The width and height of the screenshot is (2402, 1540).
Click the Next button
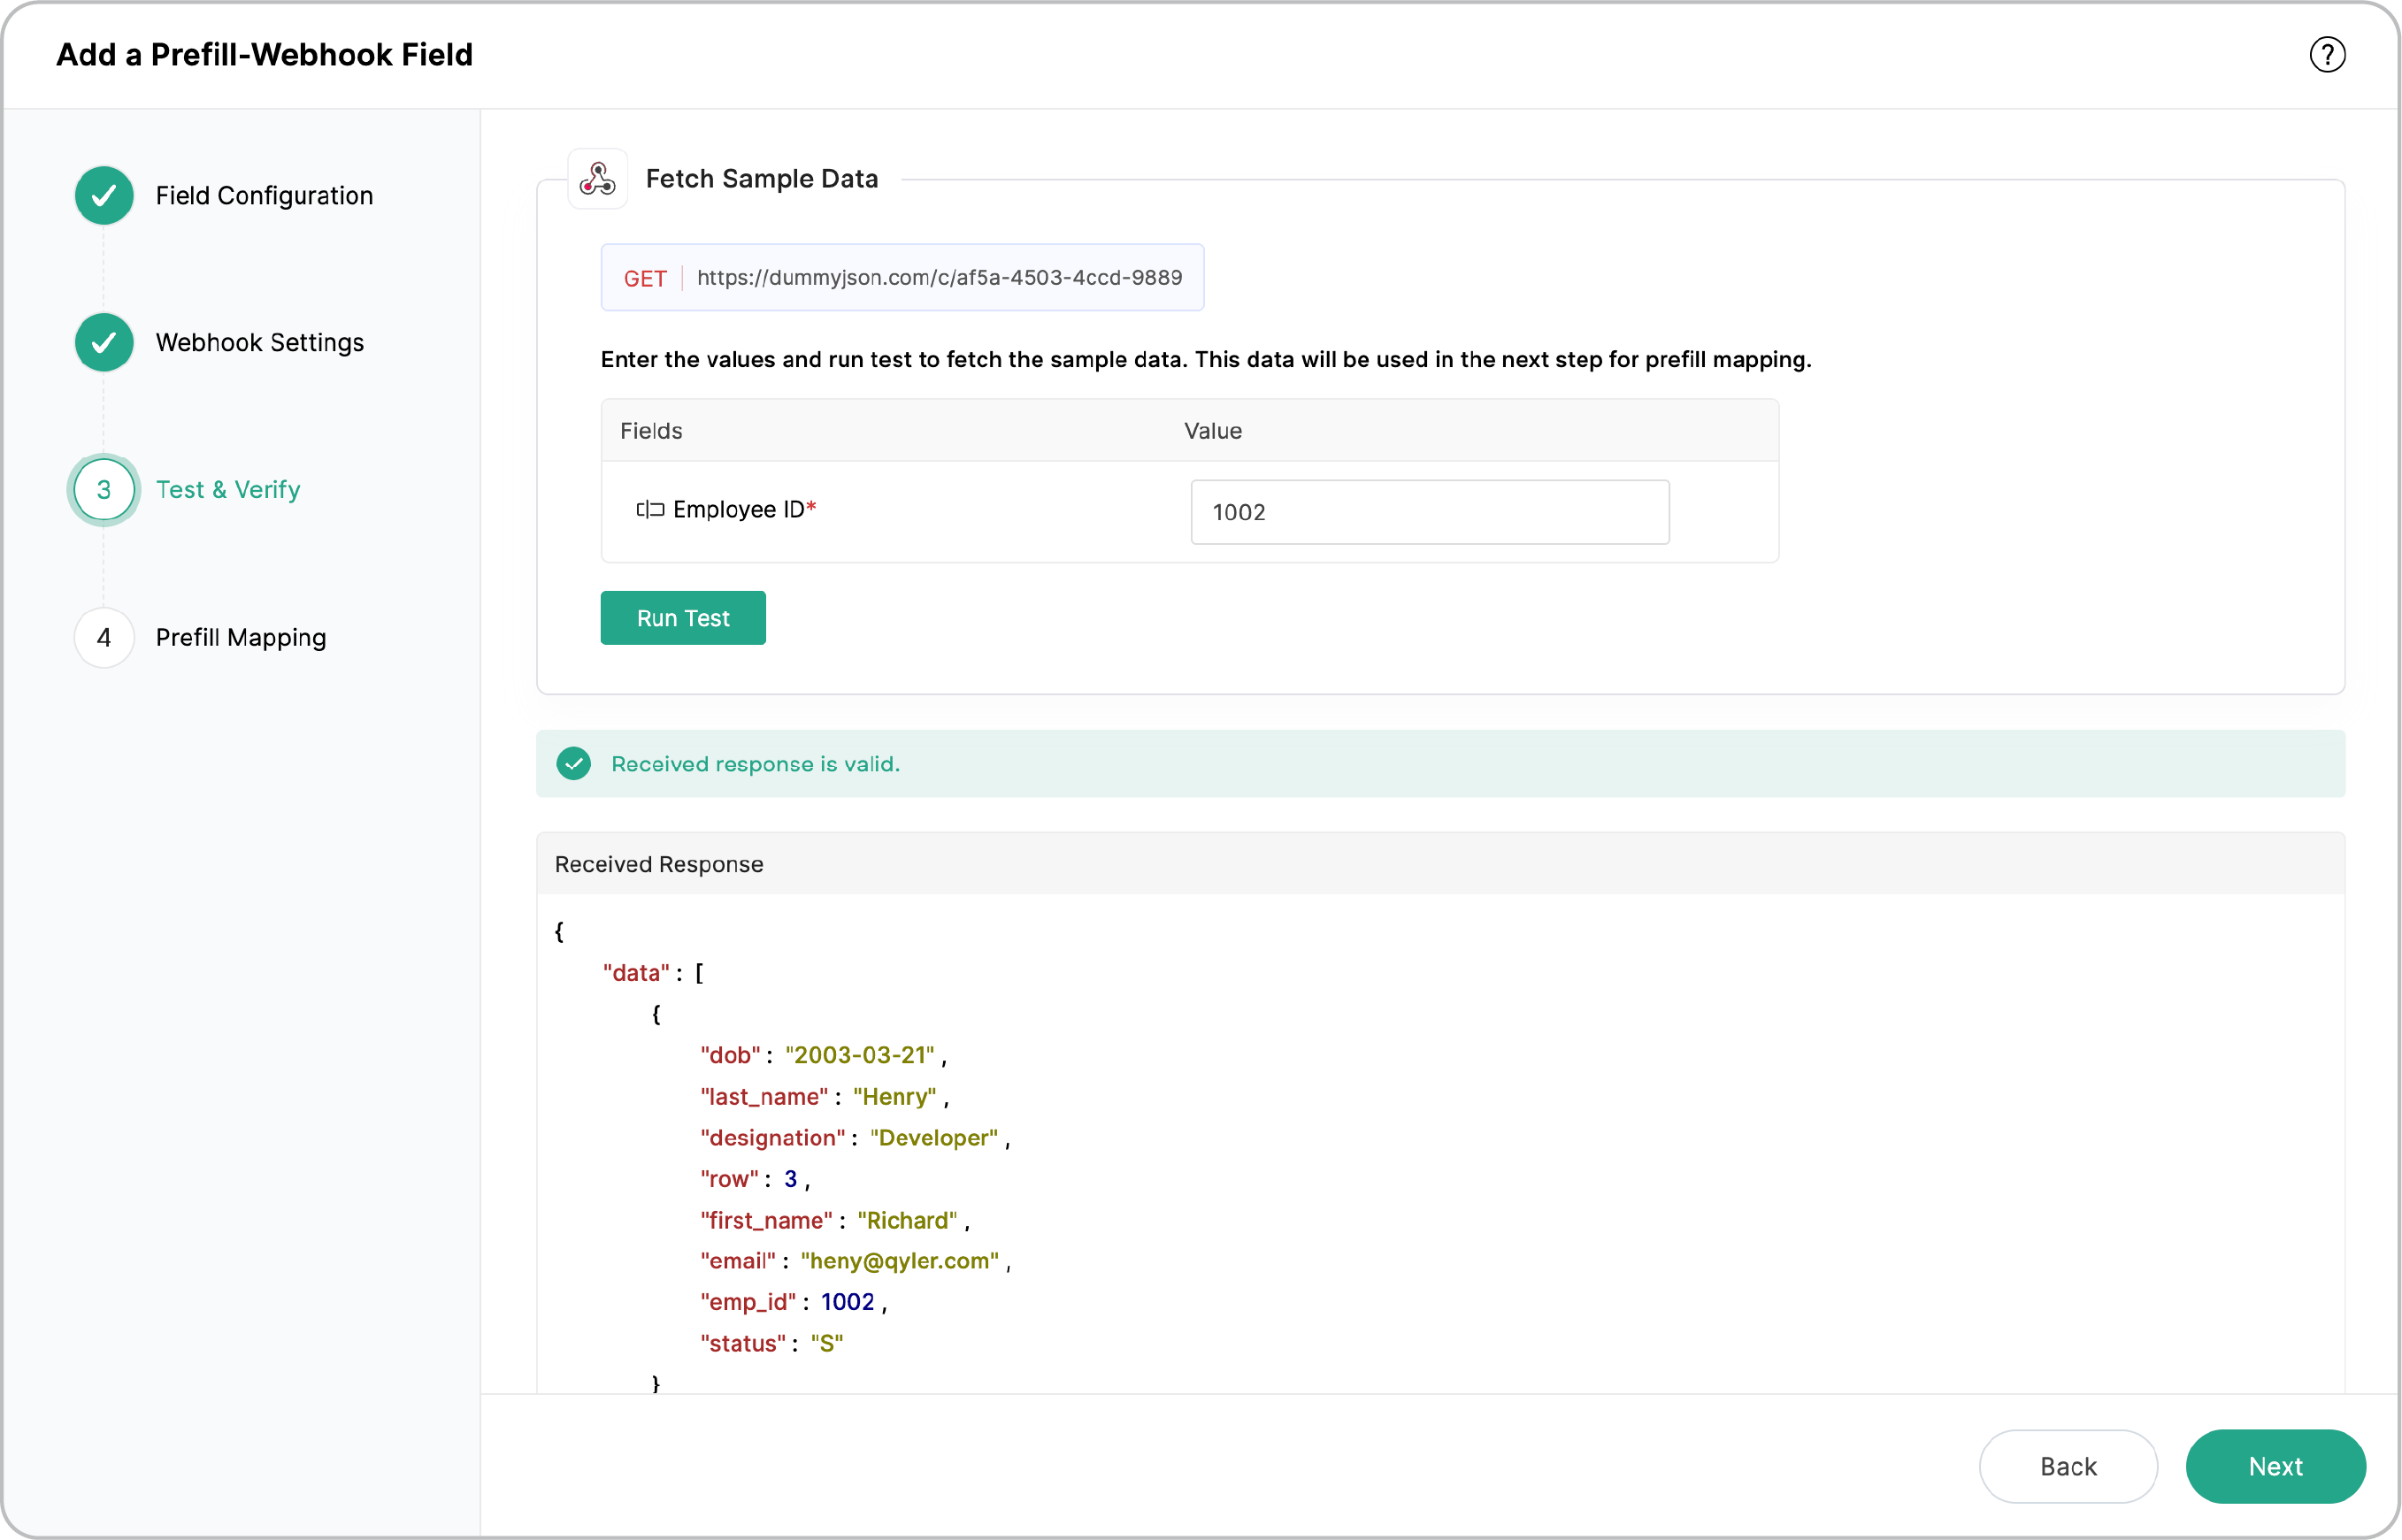tap(2275, 1466)
